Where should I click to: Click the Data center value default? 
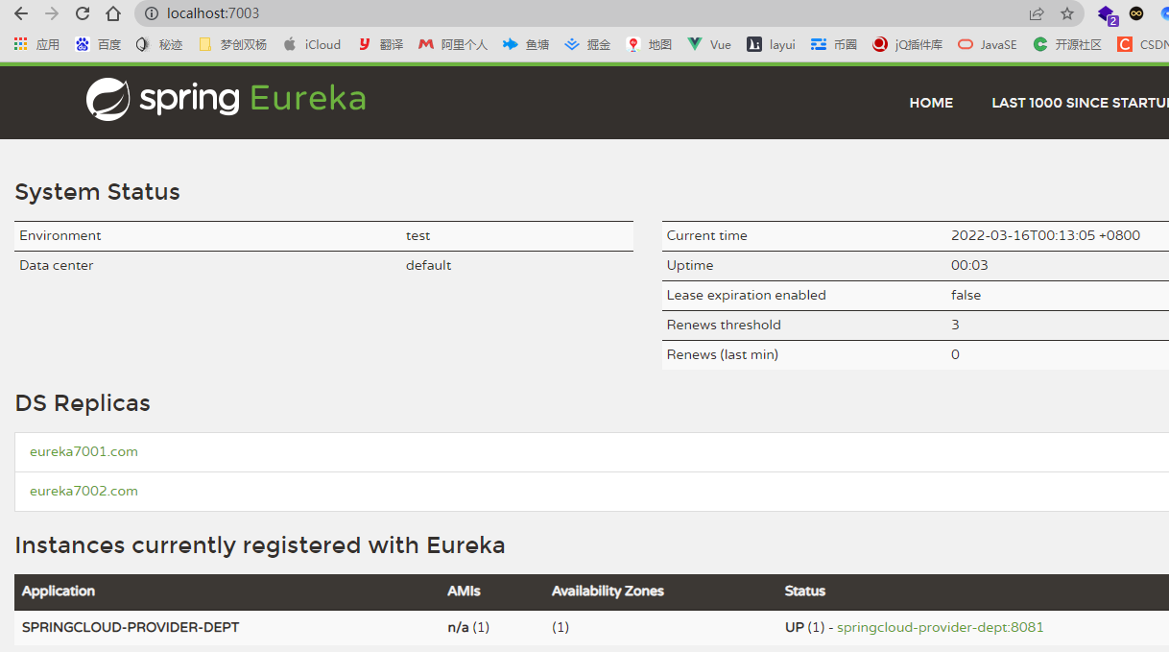point(428,265)
